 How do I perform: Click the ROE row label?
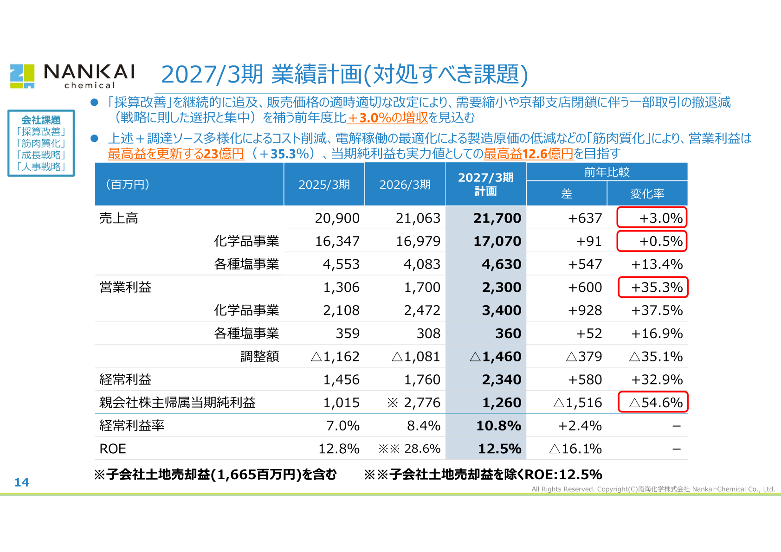(113, 449)
